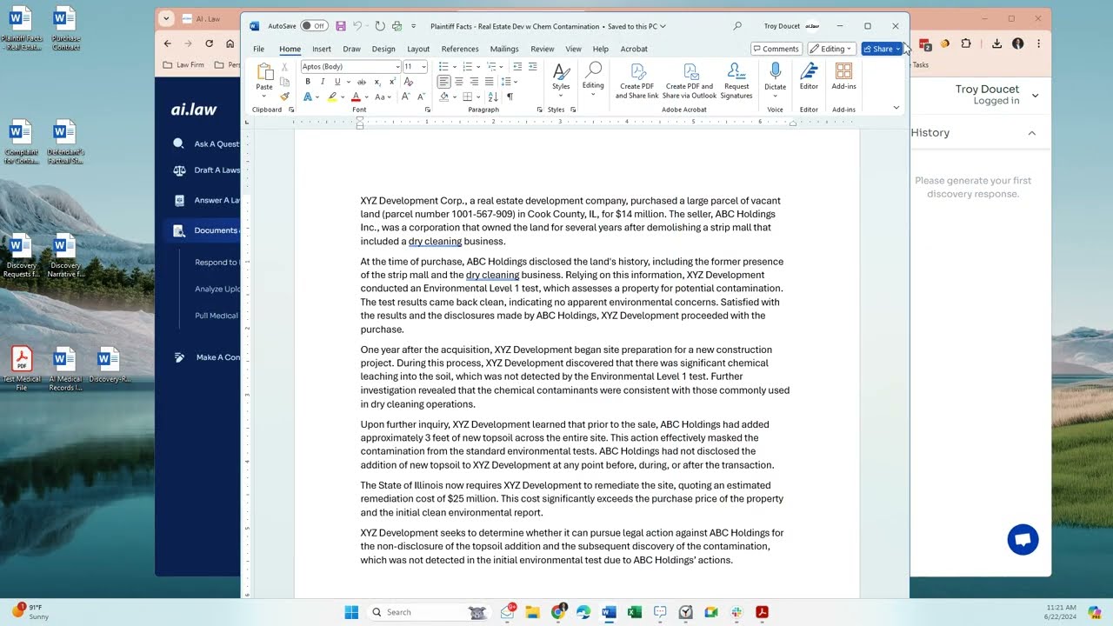Pick the red font color button
Image resolution: width=1113 pixels, height=626 pixels.
pyautogui.click(x=356, y=97)
